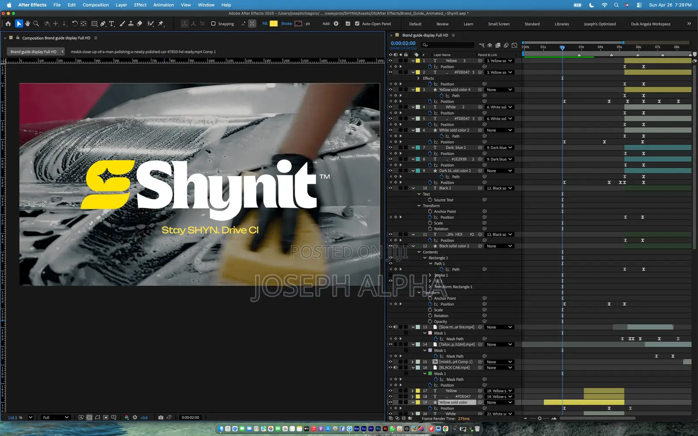Switch to the mixkit car mp4 Comp 1 tab

(143, 51)
